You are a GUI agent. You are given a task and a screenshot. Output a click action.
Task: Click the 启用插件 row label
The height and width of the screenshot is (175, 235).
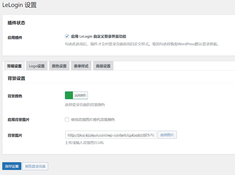15,38
